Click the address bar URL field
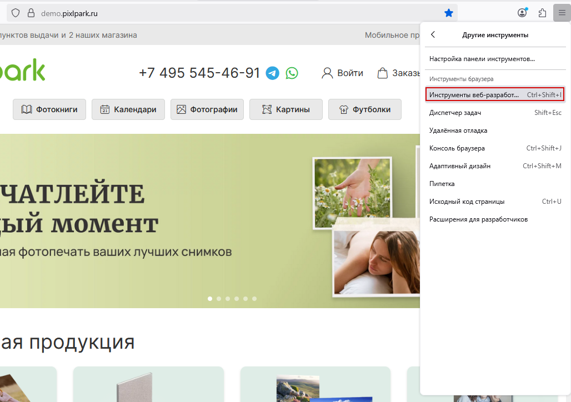Viewport: 571px width, 402px height. 222,13
